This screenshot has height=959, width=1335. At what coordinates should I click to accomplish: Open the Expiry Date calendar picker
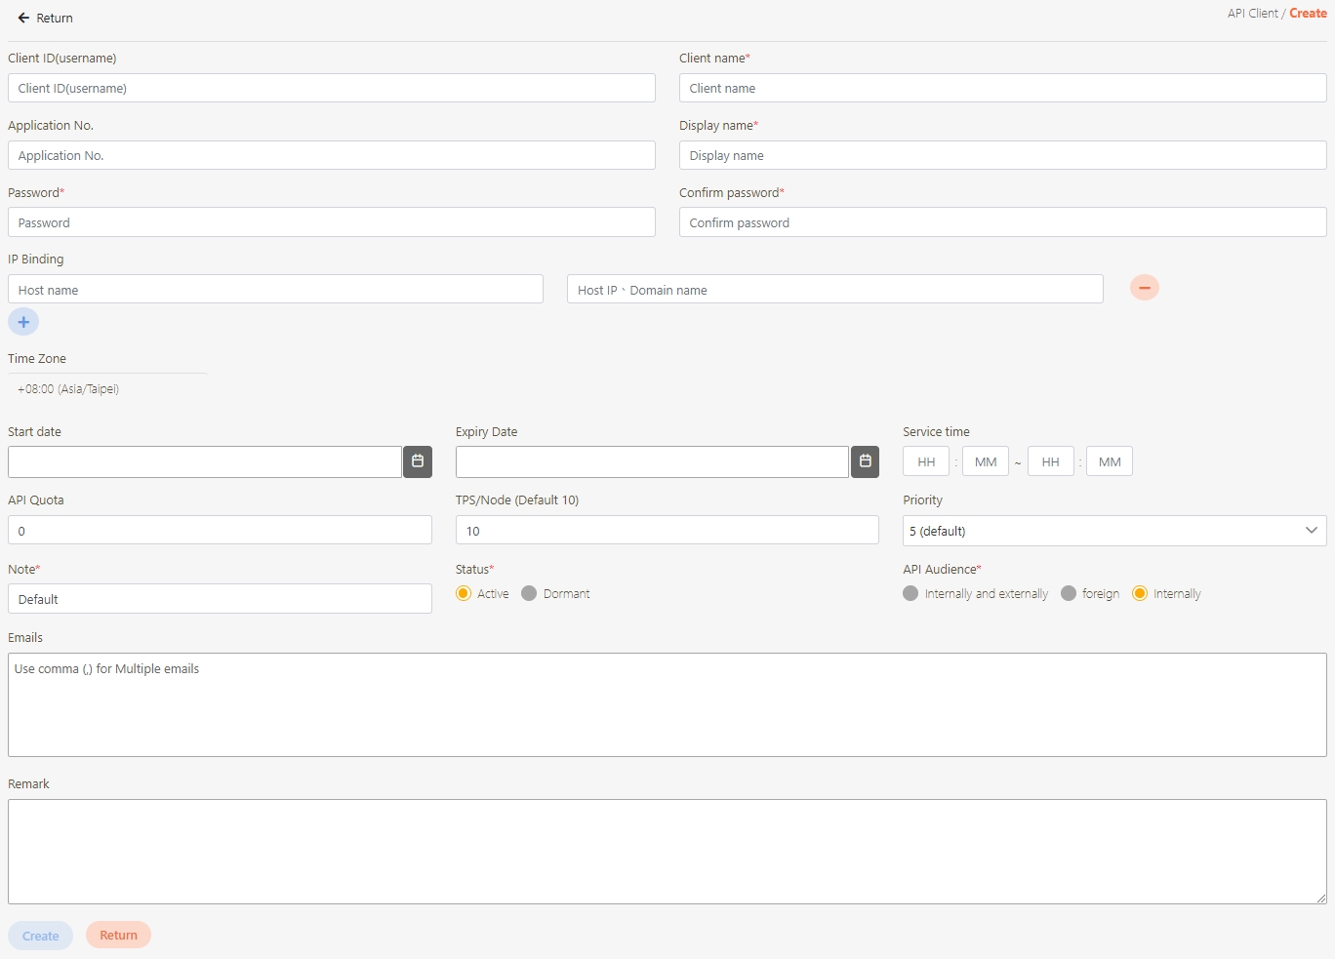click(865, 461)
